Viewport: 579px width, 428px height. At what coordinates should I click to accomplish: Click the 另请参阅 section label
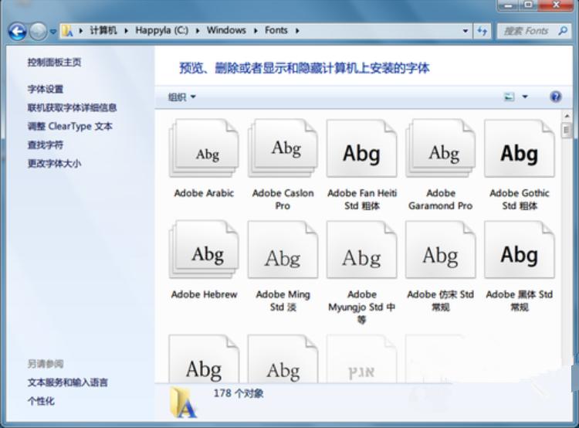[46, 364]
